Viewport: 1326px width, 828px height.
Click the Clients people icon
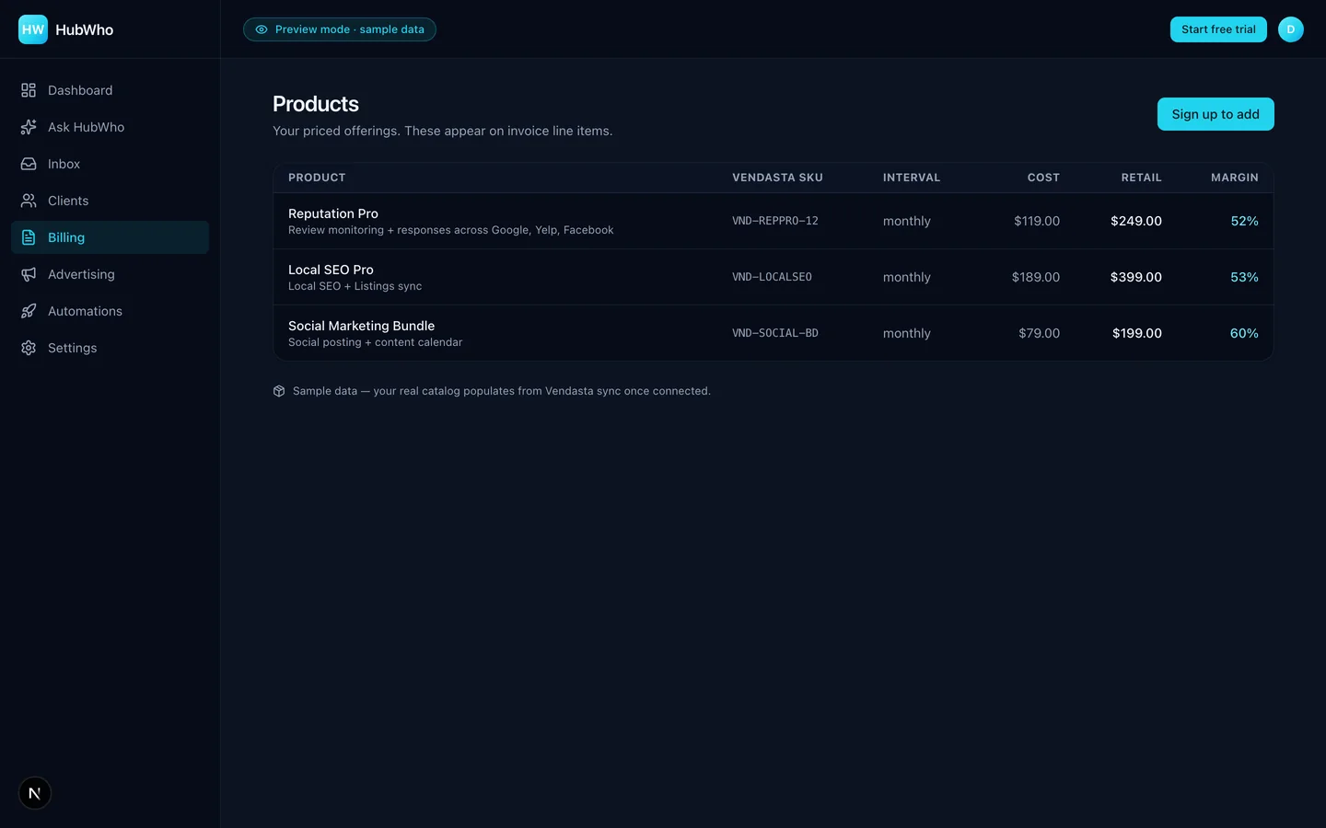pyautogui.click(x=29, y=201)
